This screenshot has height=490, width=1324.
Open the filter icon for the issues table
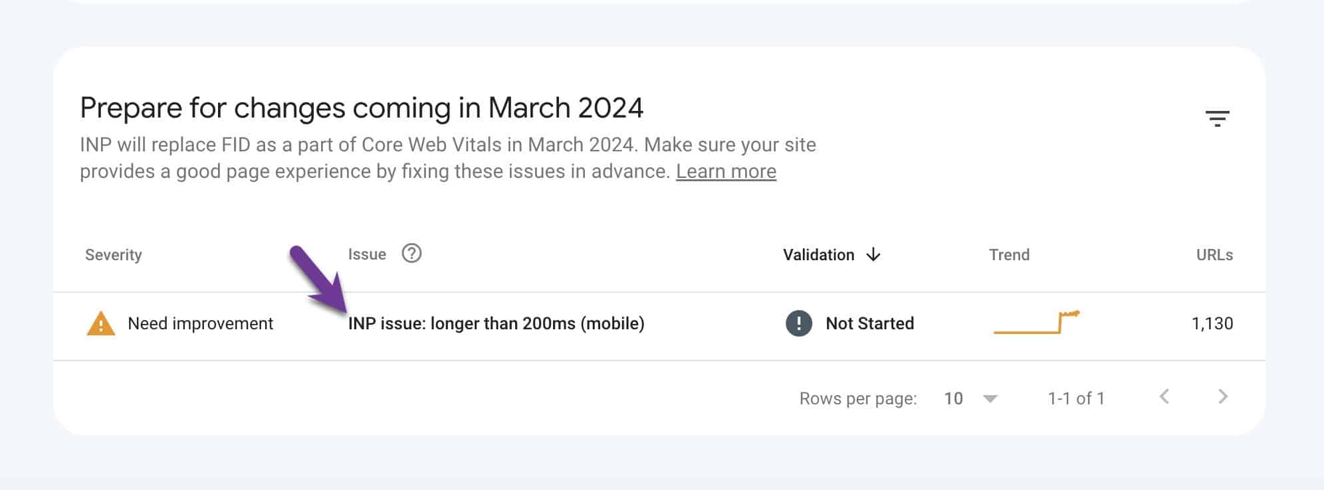[x=1217, y=119]
